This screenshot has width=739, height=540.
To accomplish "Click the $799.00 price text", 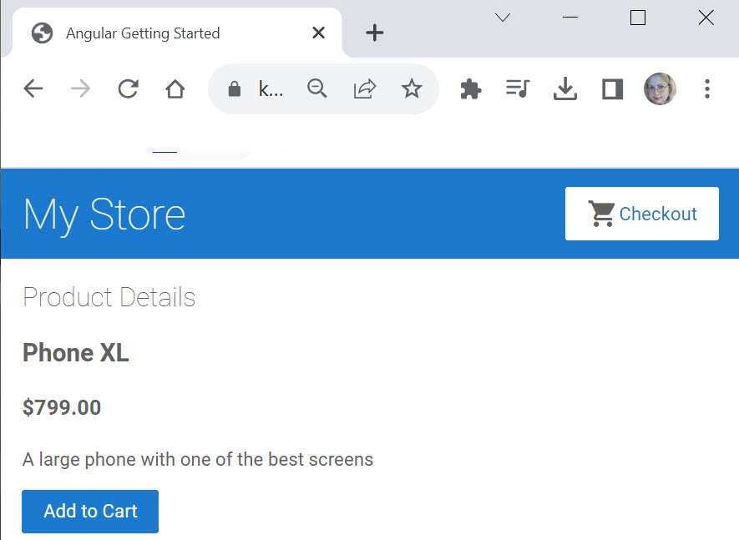I will [x=62, y=407].
